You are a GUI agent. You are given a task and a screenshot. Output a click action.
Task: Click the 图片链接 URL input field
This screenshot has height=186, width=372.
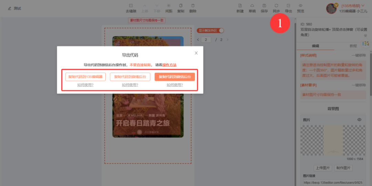click(x=333, y=183)
